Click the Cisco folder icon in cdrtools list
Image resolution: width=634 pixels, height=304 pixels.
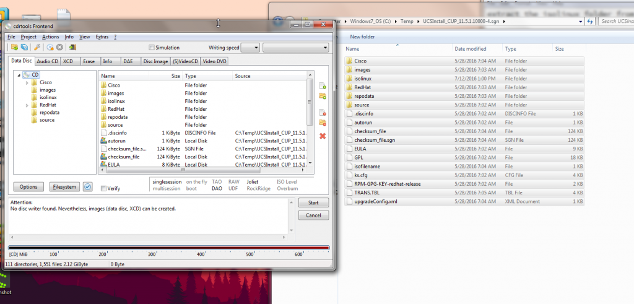pos(103,85)
